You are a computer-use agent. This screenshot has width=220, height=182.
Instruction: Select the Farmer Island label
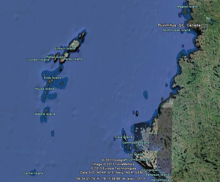[x=33, y=173]
